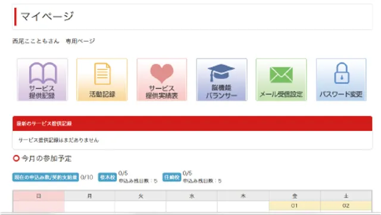Click the サービス提供記録はまだありません message
Screen dimensions: 381x215
[x=58, y=140]
